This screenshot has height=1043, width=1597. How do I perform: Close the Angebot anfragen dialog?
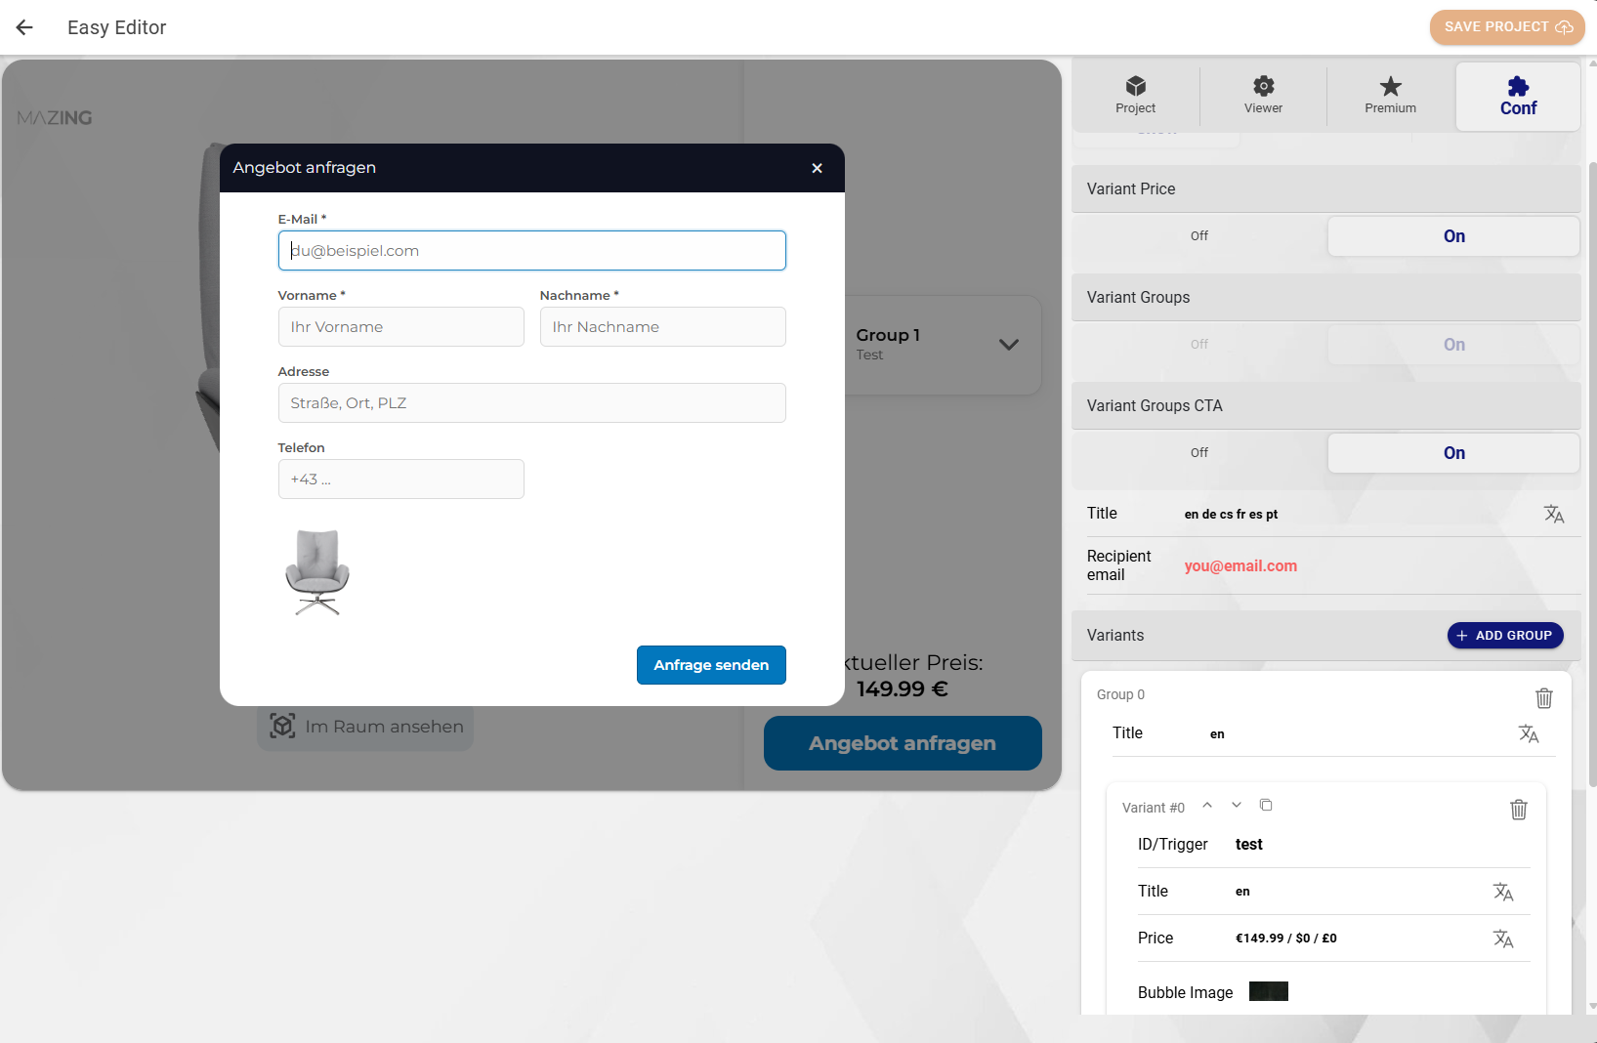(817, 168)
